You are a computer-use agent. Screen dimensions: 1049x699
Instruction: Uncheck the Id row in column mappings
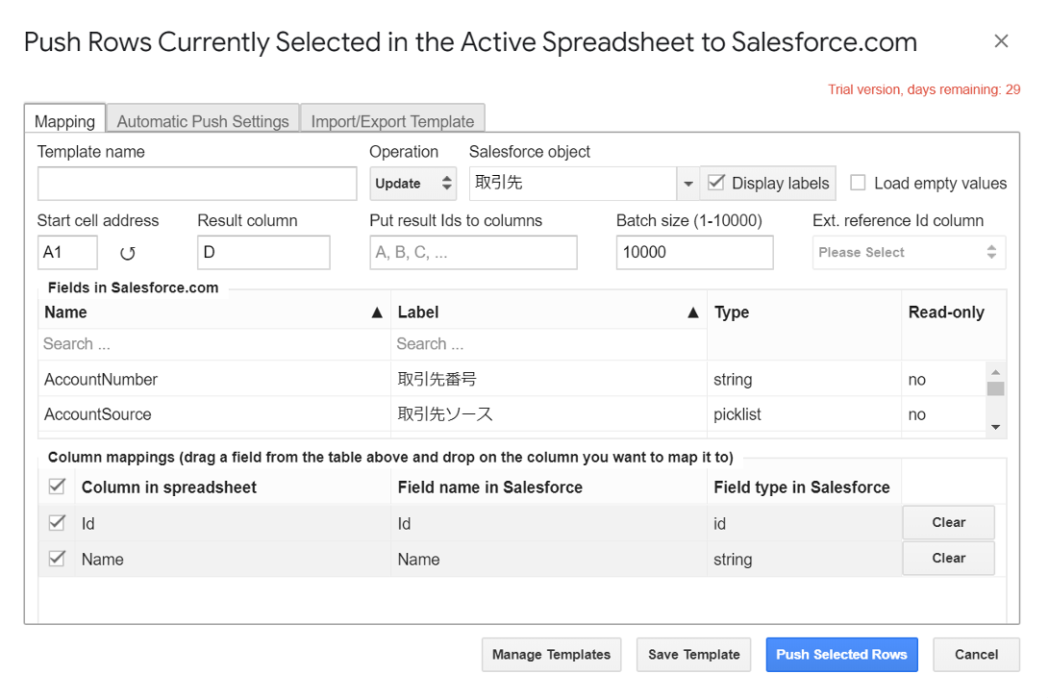tap(56, 522)
